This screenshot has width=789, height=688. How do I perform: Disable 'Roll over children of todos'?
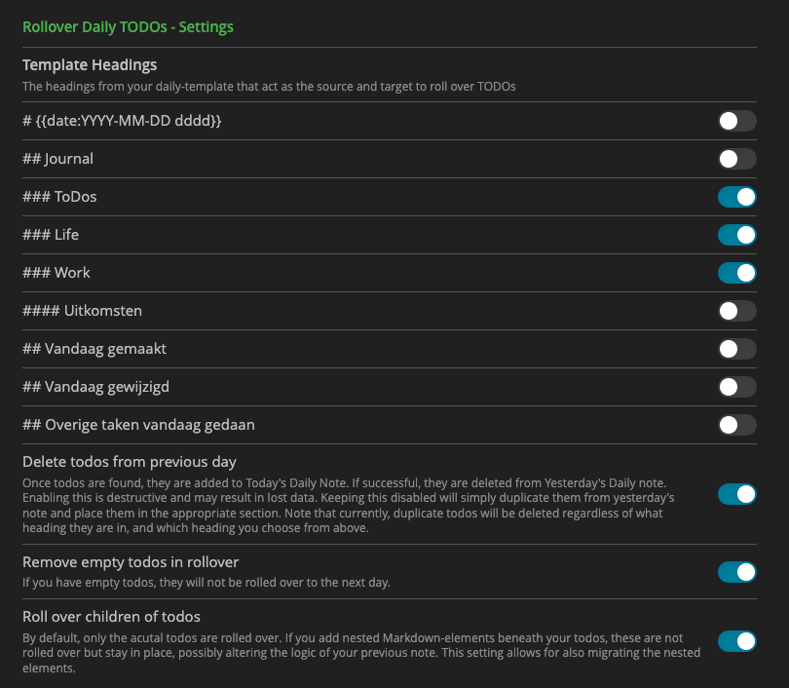(737, 642)
